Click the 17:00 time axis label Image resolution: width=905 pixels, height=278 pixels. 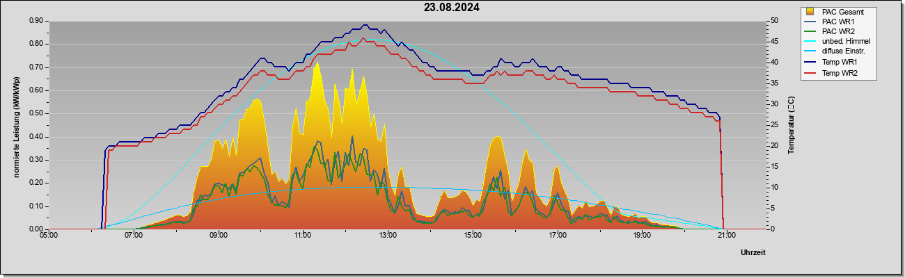click(x=557, y=235)
